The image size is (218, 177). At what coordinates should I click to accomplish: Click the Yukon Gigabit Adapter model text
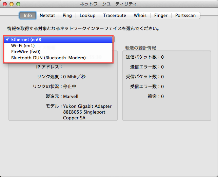click(87, 112)
